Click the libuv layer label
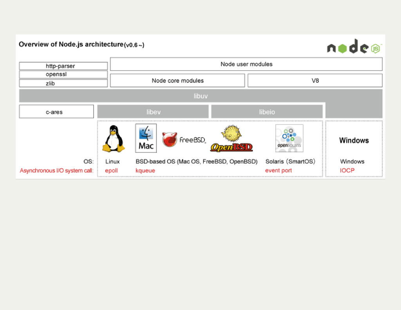The image size is (401, 310). (x=201, y=96)
